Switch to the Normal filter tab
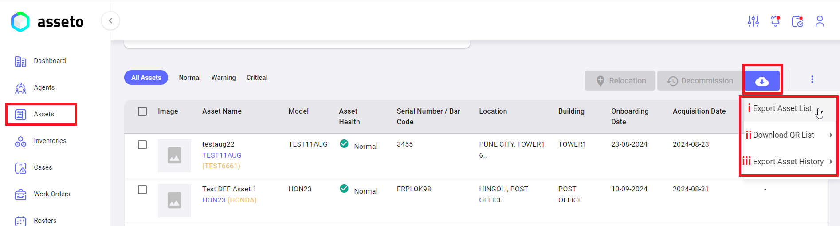The image size is (840, 226). 190,78
